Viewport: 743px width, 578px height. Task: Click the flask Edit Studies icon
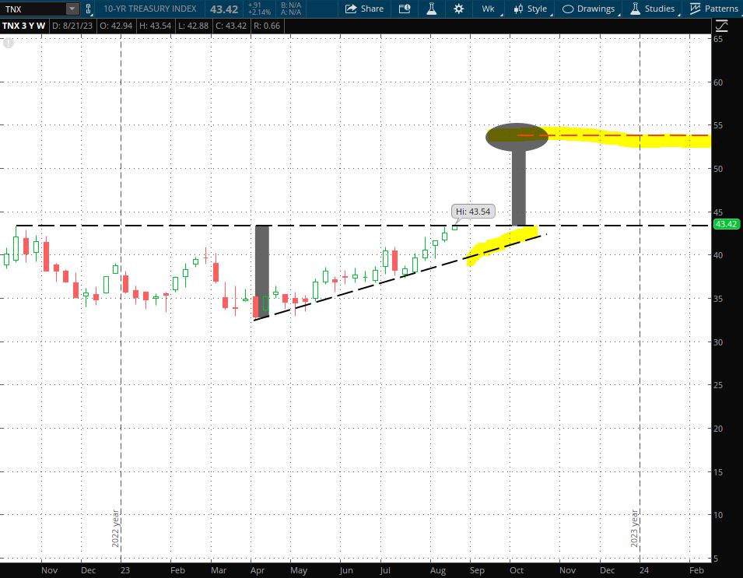tap(431, 9)
